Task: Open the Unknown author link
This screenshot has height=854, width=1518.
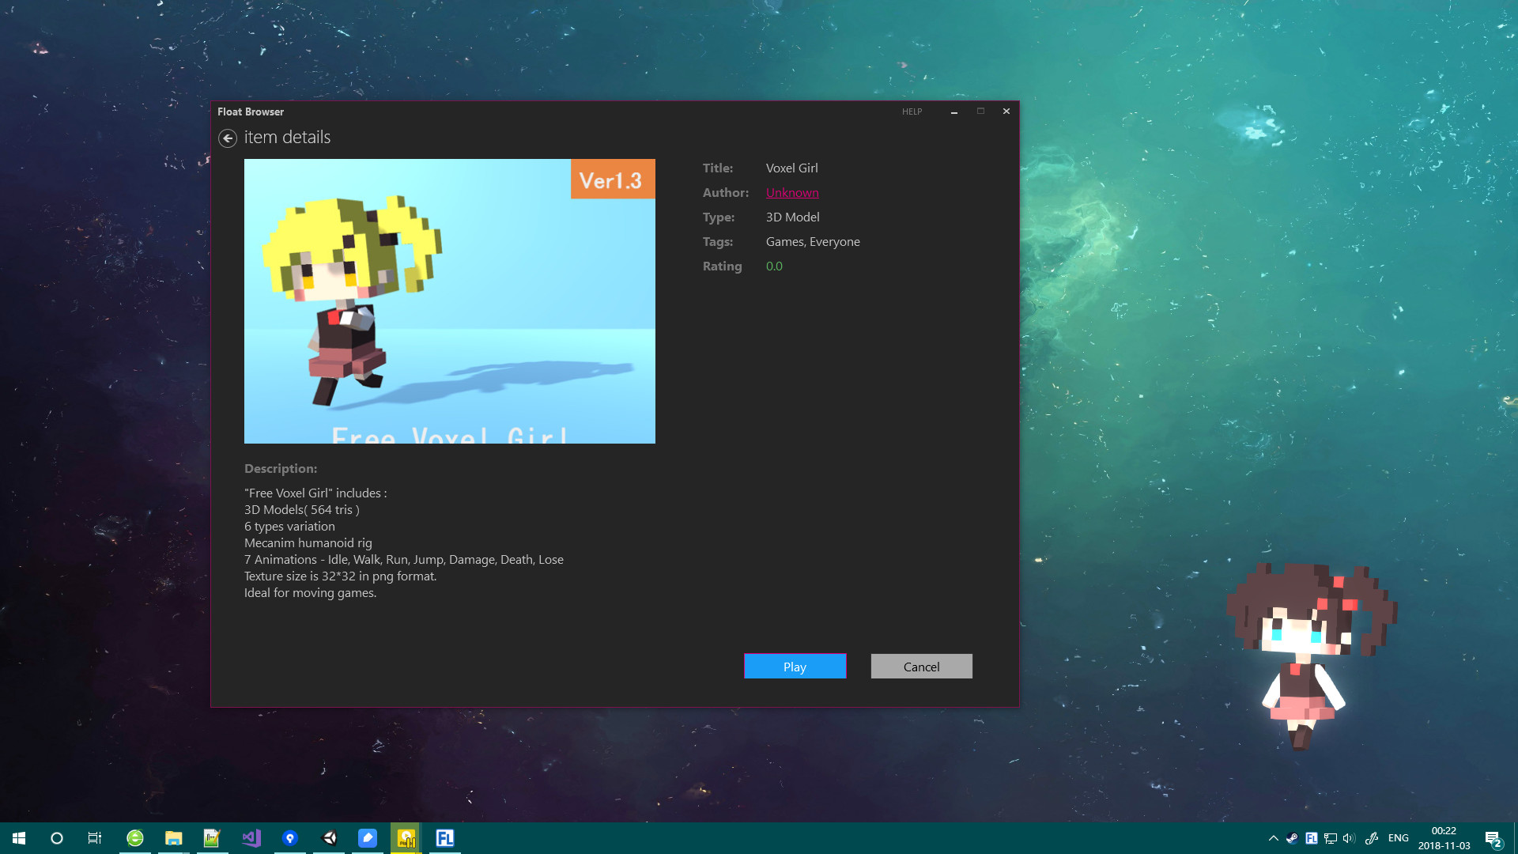Action: [x=791, y=192]
